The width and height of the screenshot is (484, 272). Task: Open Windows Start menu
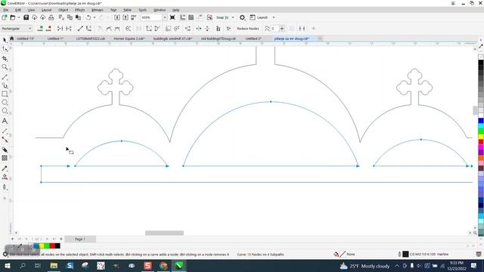pos(7,265)
